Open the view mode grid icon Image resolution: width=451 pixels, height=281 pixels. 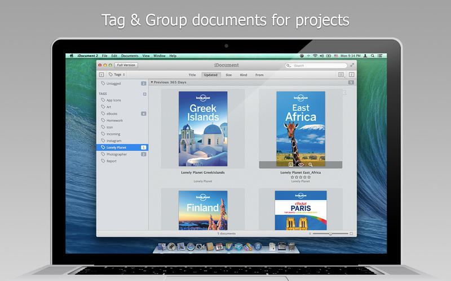pyautogui.click(x=341, y=74)
